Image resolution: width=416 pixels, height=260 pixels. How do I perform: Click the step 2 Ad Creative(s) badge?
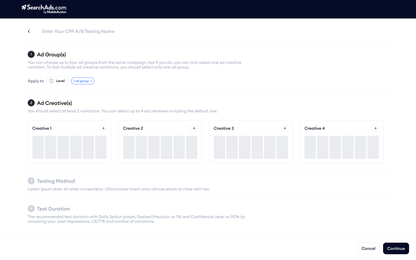pyautogui.click(x=31, y=103)
